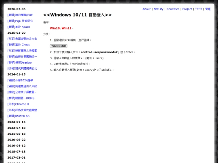The image size is (218, 163).
Task: Click the control userpasswords2 command text
Action: click(99, 52)
